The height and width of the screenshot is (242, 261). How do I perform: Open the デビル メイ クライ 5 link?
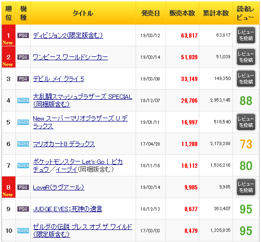point(58,79)
